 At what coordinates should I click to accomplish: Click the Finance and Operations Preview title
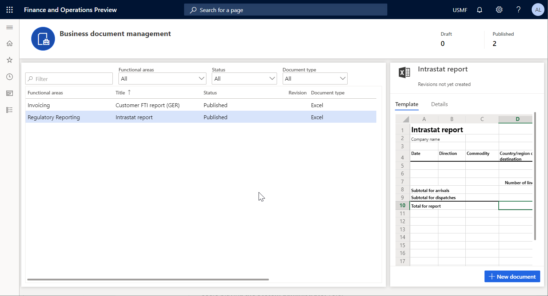tap(70, 10)
